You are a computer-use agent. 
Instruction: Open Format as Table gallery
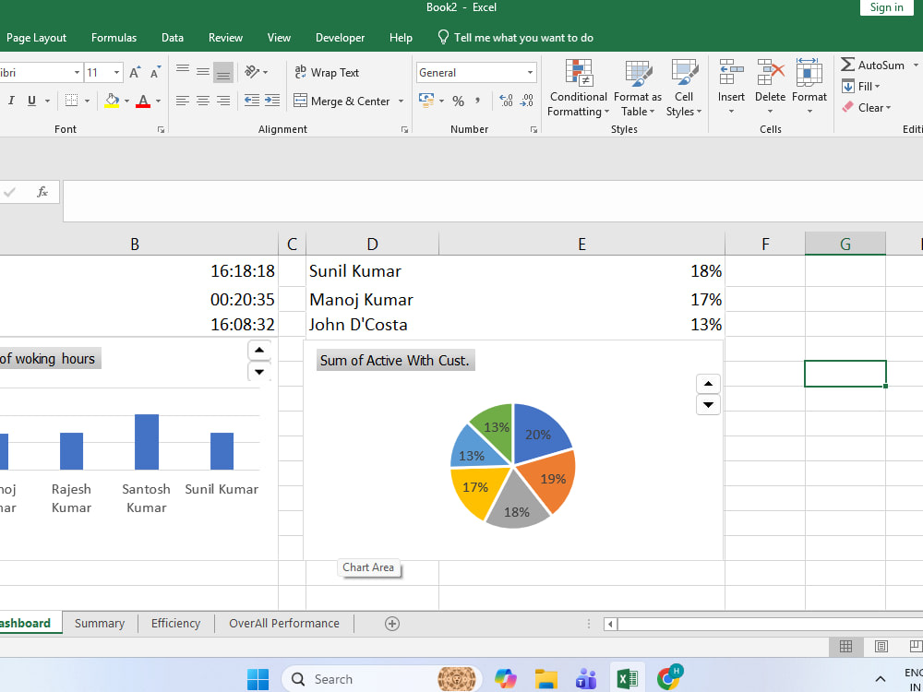click(638, 89)
